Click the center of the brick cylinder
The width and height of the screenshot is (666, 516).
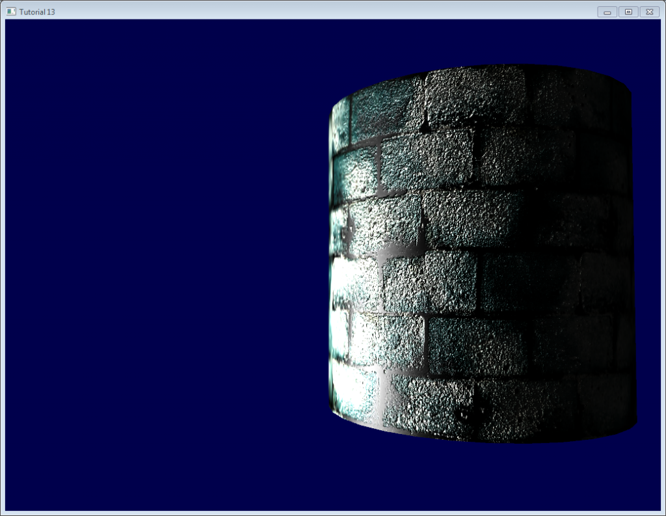point(481,254)
